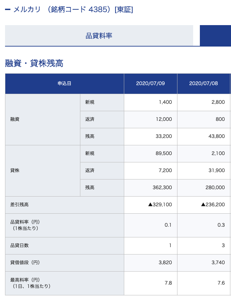Select 貸株 返済 value 7,200
The image size is (231, 296).
coord(165,170)
